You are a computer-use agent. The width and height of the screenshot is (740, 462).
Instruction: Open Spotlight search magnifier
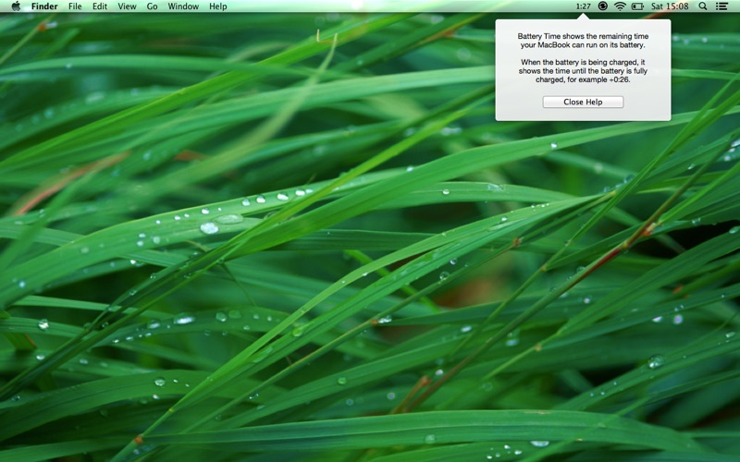click(703, 6)
